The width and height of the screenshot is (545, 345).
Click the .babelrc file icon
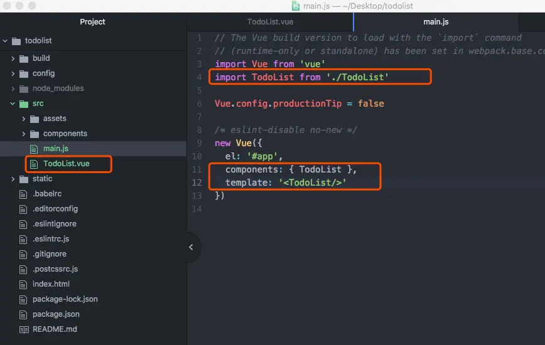pyautogui.click(x=23, y=194)
